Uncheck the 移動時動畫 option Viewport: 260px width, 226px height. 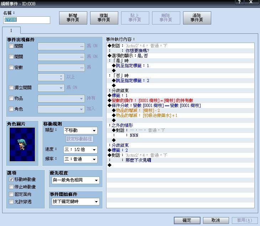point(11,179)
